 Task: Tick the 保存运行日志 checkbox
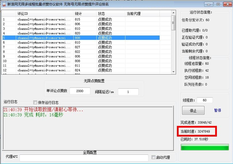click(35, 102)
